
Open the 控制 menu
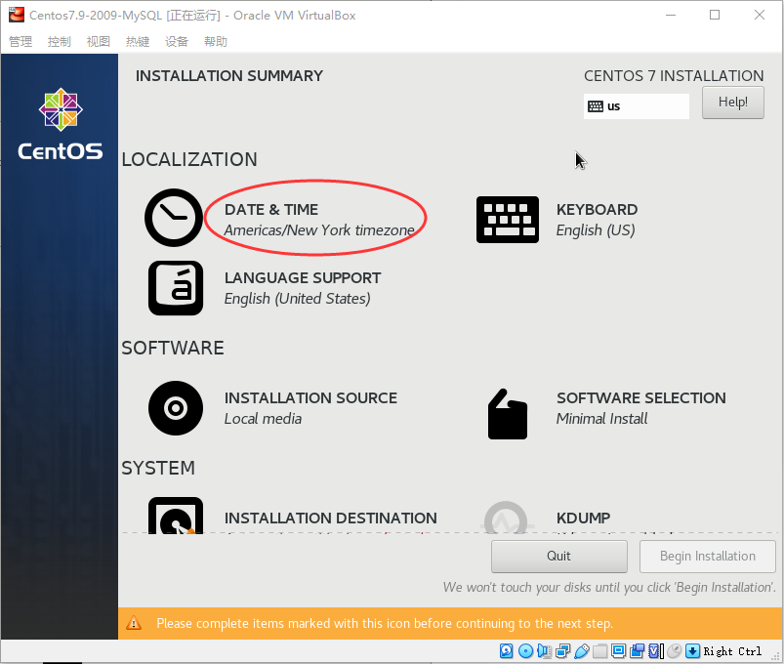click(59, 41)
